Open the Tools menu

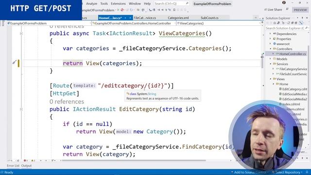tap(104, 3)
